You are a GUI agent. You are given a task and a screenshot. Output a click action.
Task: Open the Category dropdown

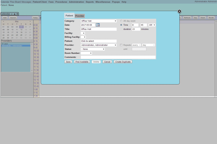99,21
